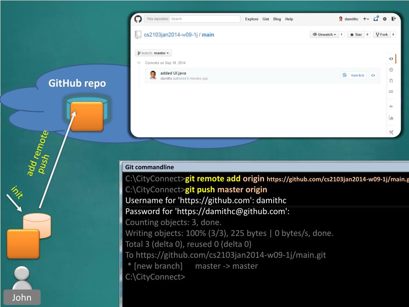Open the Graphs sidebar icon
Viewport: 409px width, 307px height.
click(x=391, y=118)
